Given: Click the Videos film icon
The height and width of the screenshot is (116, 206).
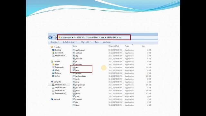Looking at the screenshot, I should [x=53, y=76].
